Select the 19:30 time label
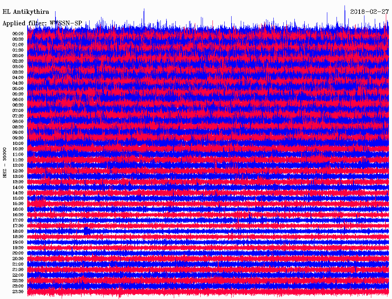The height and width of the screenshot is (299, 392). [x=18, y=248]
